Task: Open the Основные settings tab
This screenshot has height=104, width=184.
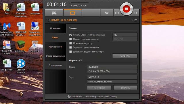Action: (x=55, y=28)
